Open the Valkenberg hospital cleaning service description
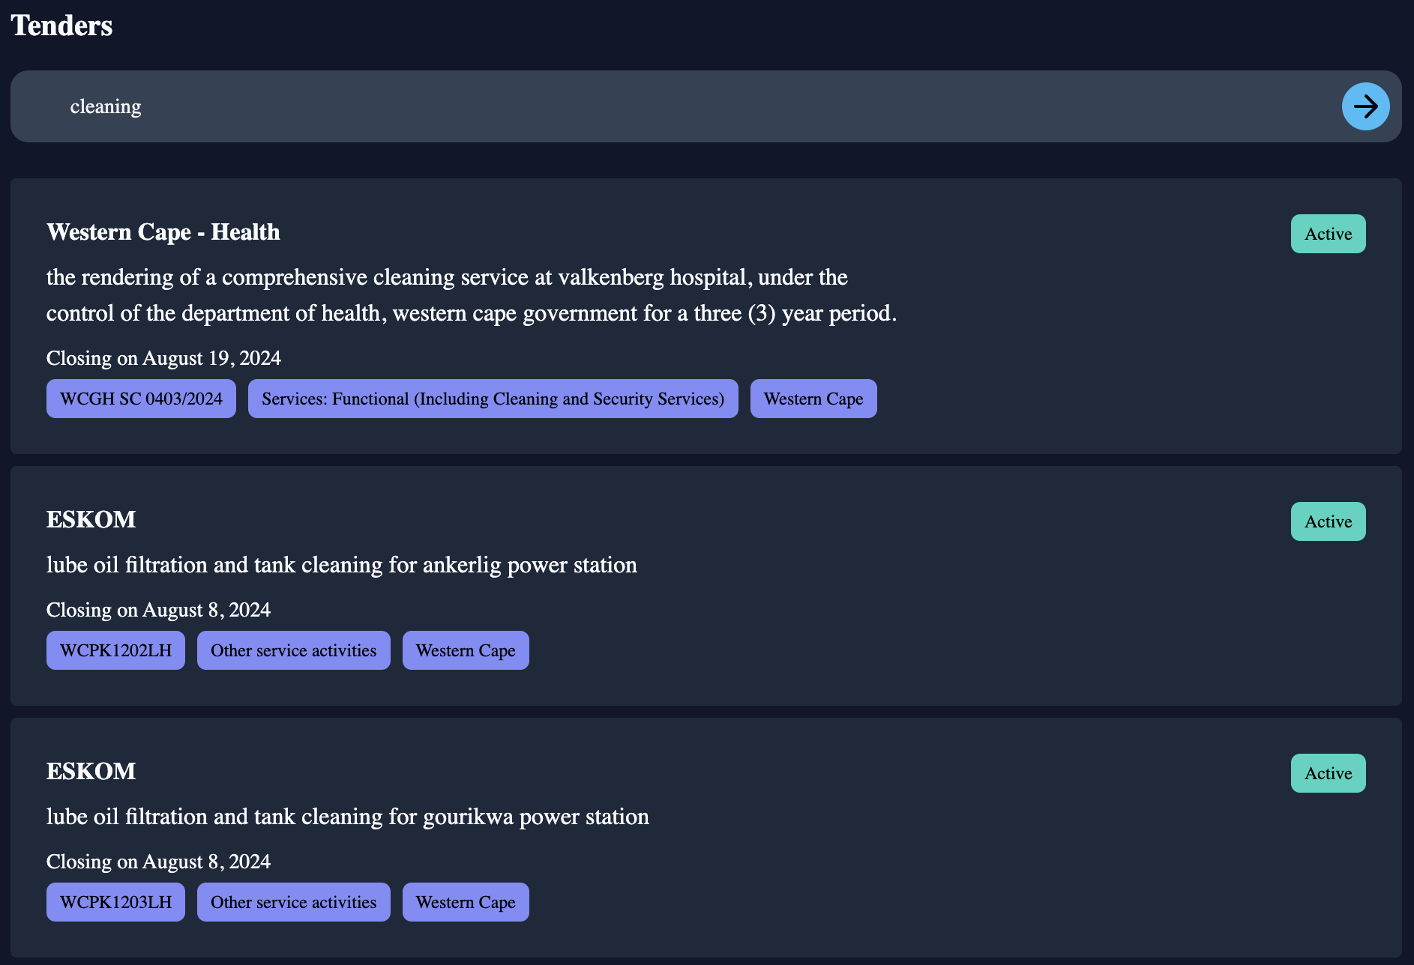 pos(471,295)
